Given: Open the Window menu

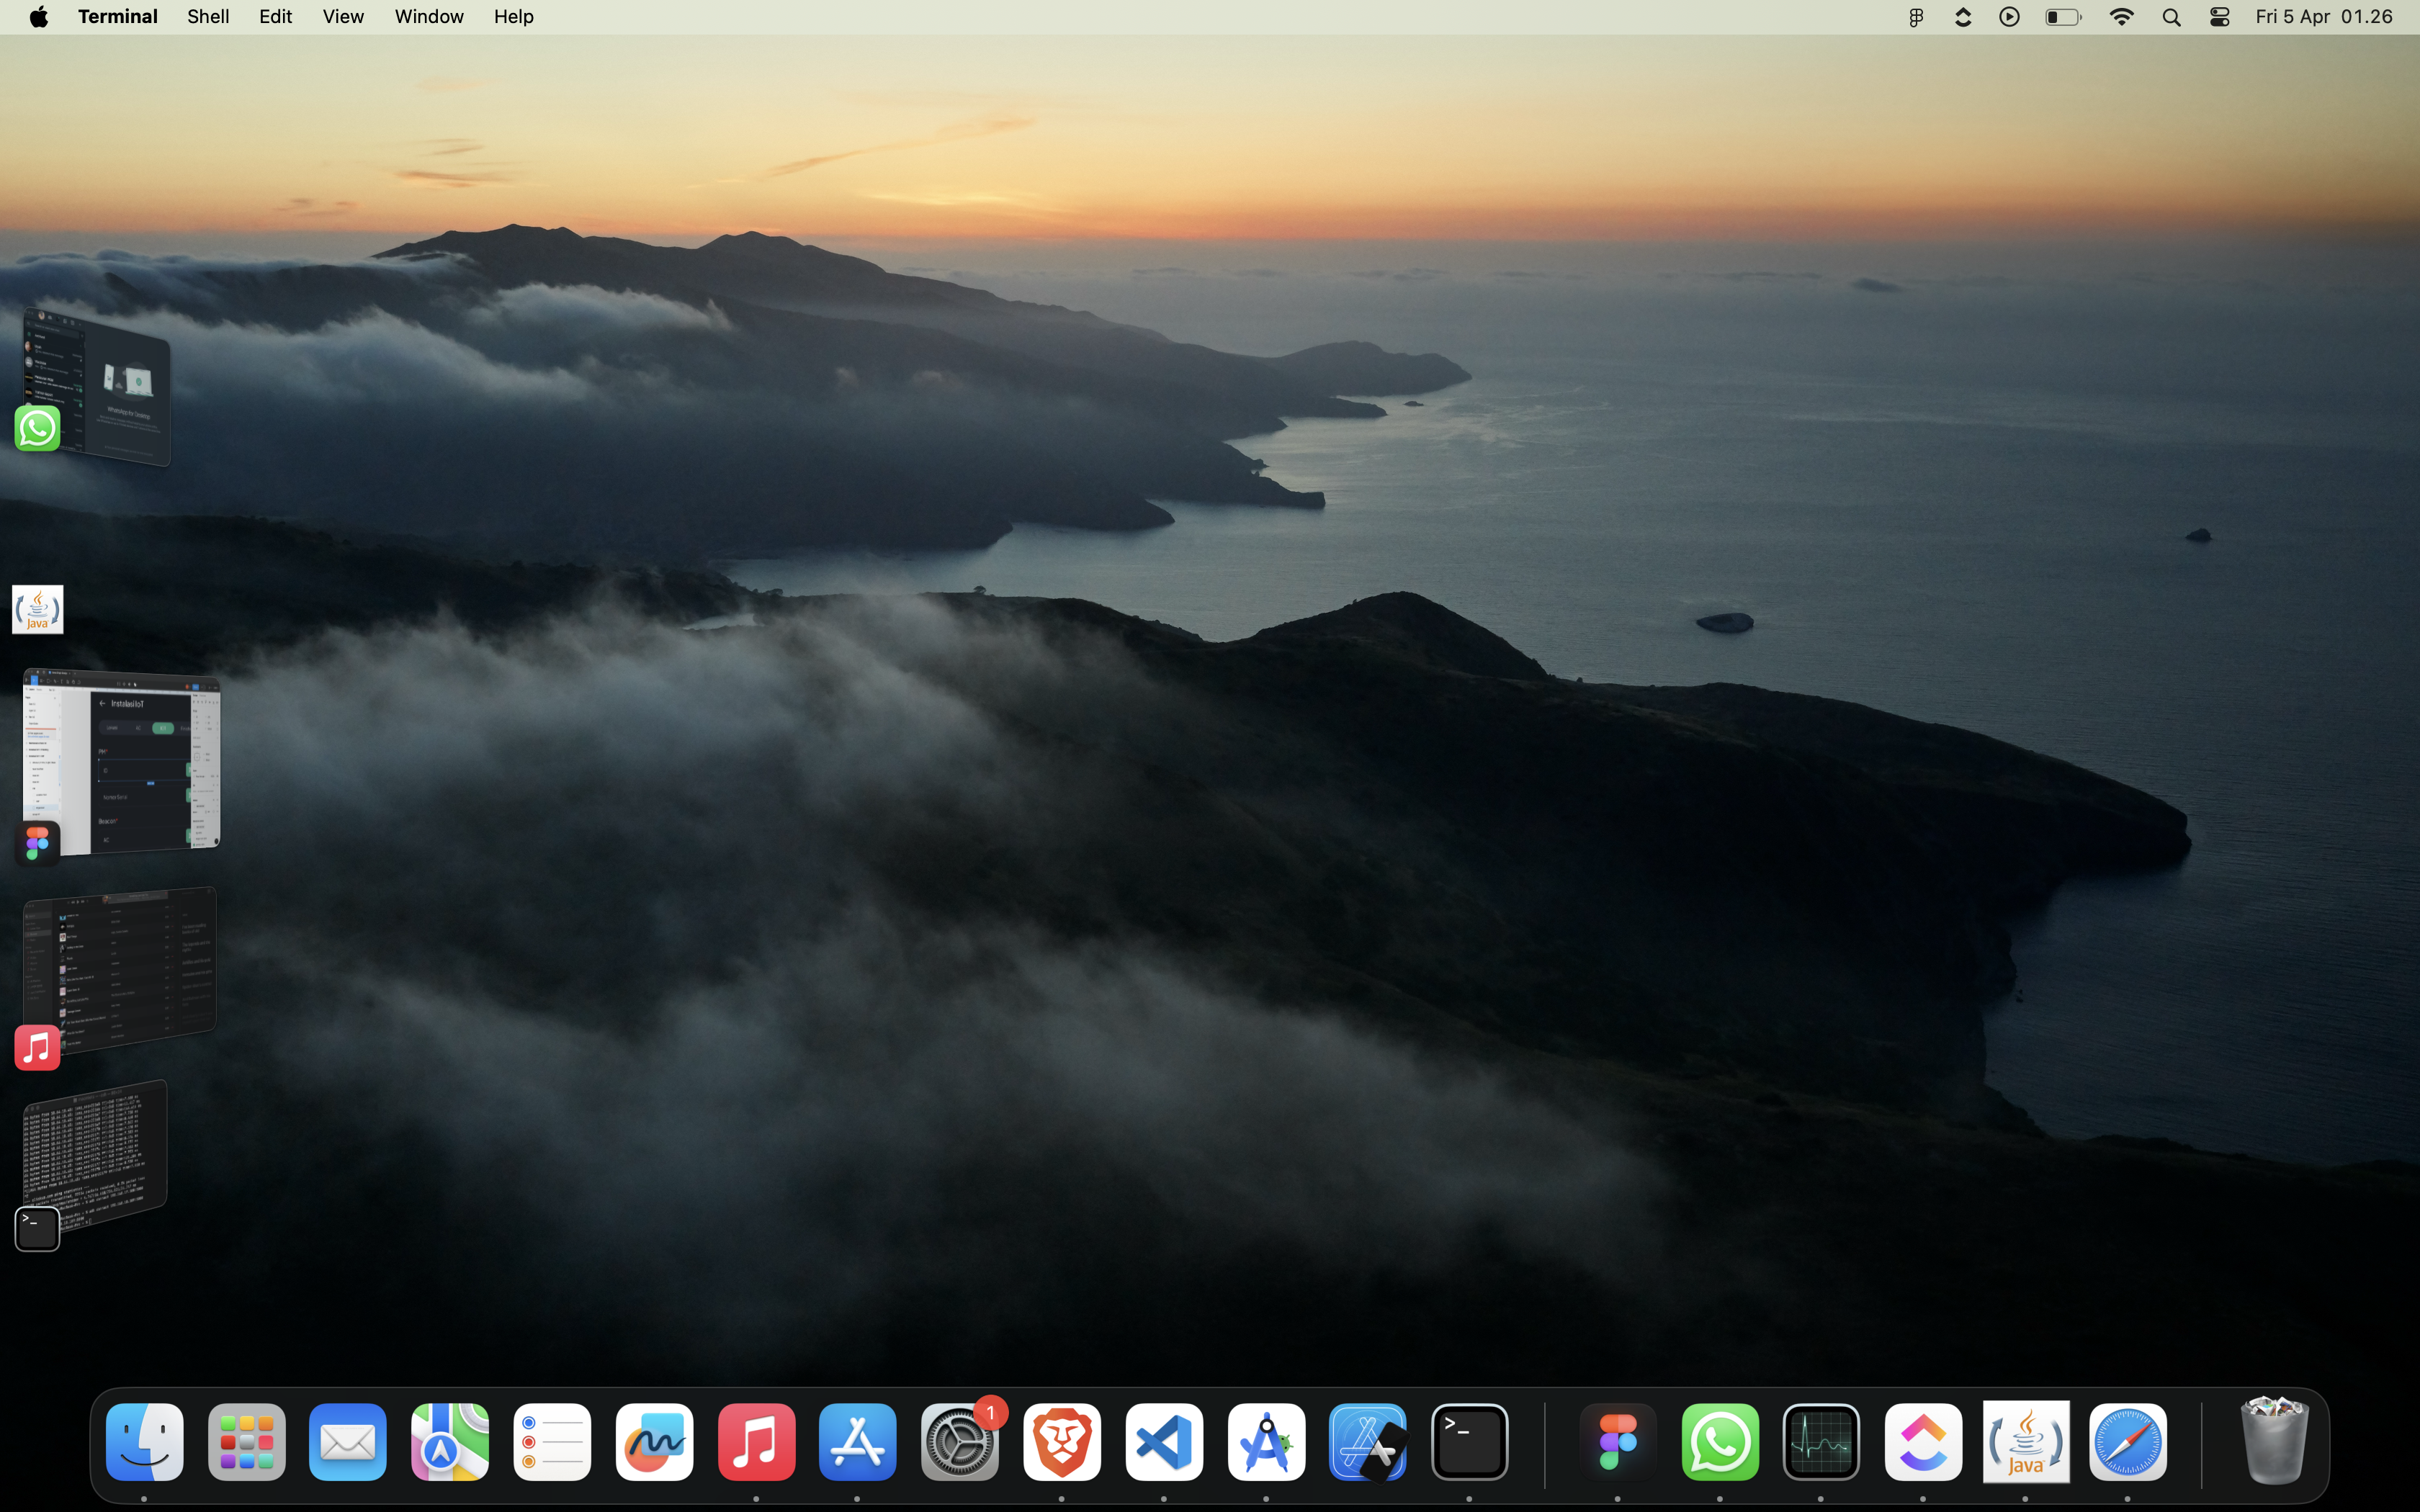Looking at the screenshot, I should [x=429, y=17].
